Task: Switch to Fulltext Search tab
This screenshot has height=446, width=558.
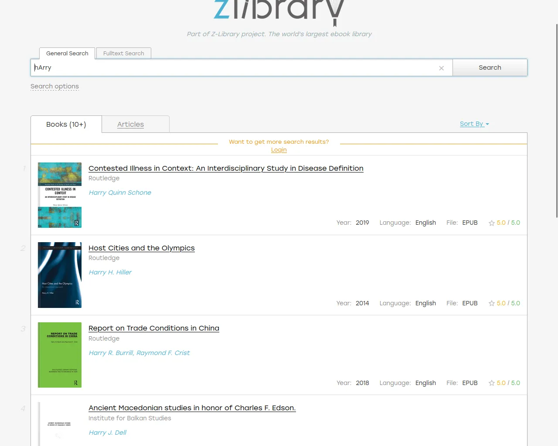Action: point(123,53)
